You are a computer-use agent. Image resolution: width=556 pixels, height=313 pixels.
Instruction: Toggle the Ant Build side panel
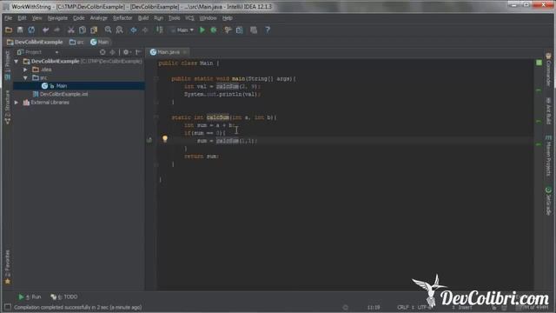tap(548, 111)
